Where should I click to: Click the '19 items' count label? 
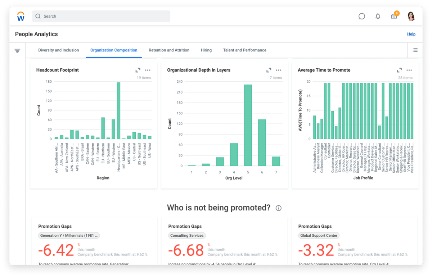pos(144,78)
